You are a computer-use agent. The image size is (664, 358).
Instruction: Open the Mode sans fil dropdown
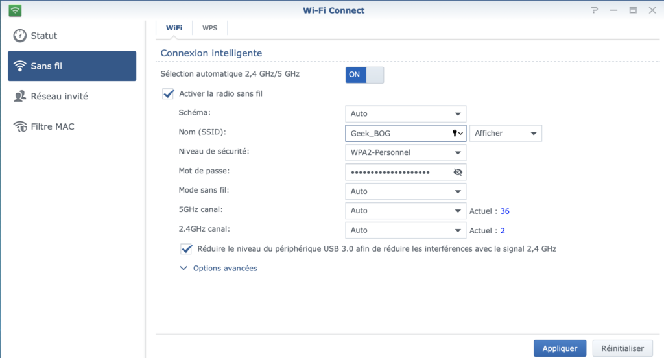[x=406, y=191]
